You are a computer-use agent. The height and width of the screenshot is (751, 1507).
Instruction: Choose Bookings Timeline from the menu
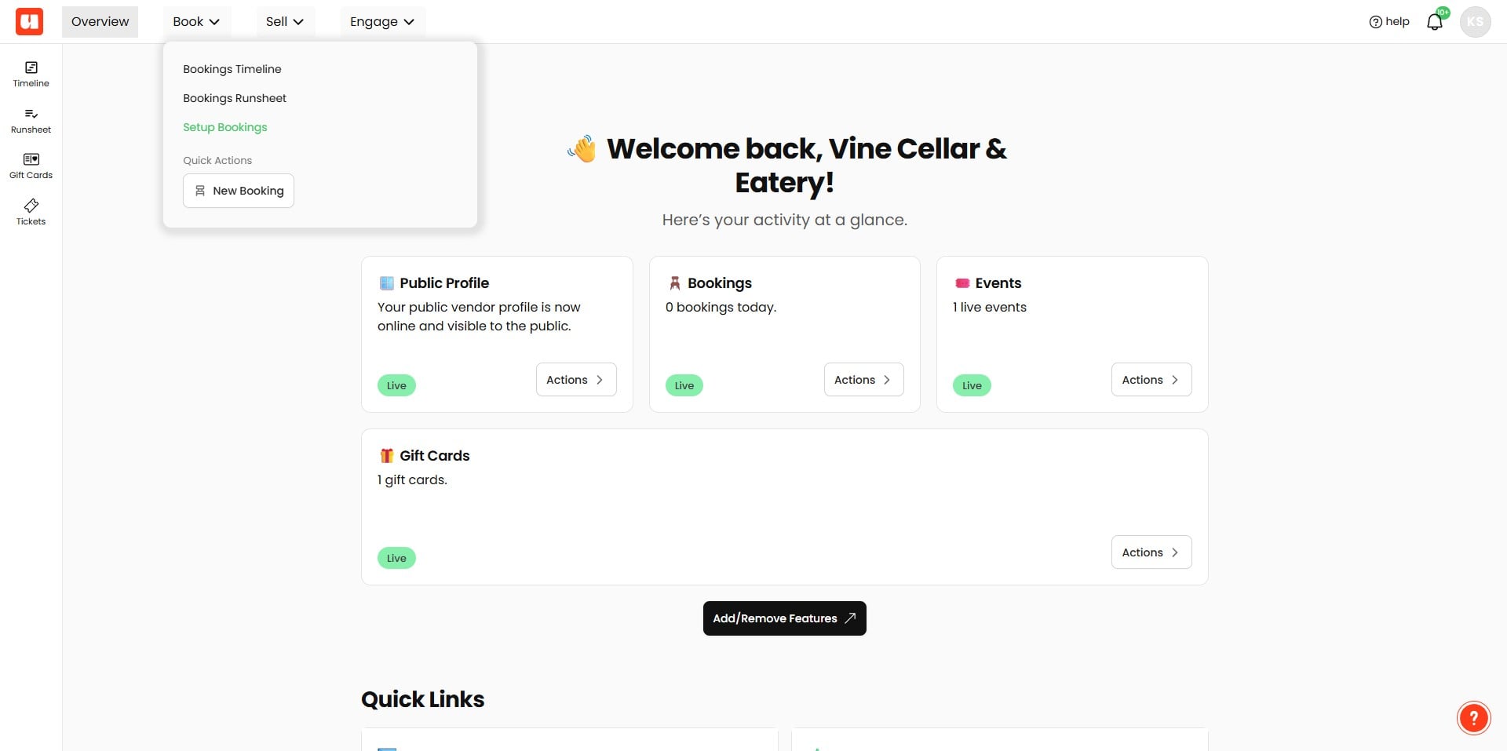(x=232, y=69)
